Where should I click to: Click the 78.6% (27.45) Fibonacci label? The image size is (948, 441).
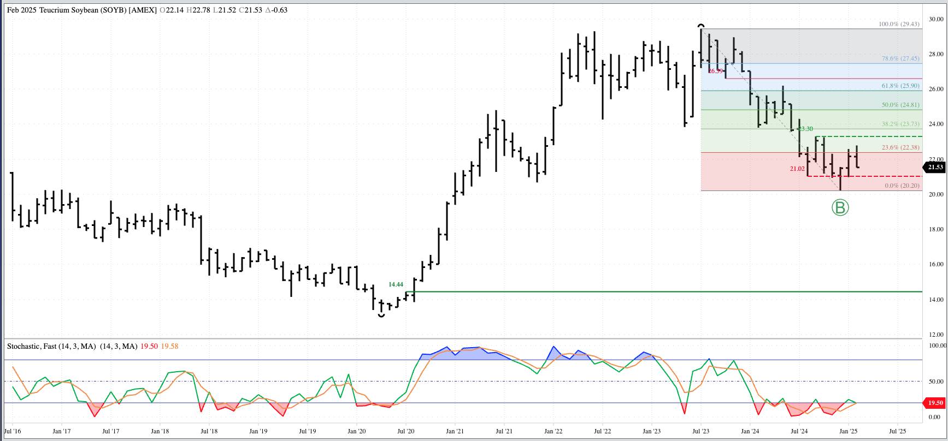pyautogui.click(x=900, y=58)
